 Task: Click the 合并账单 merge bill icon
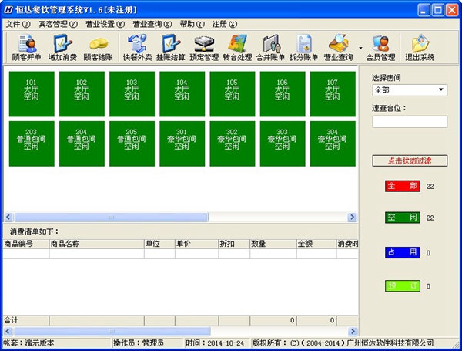pyautogui.click(x=270, y=48)
